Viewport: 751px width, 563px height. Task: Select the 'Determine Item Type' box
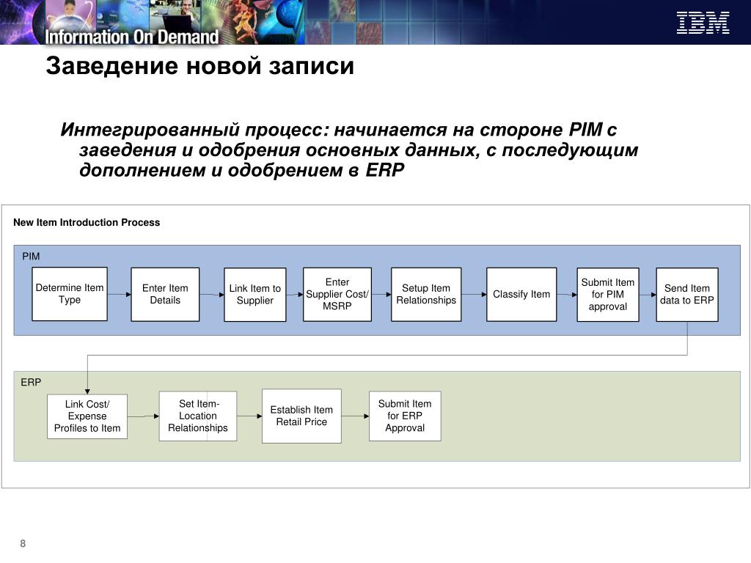click(x=70, y=294)
